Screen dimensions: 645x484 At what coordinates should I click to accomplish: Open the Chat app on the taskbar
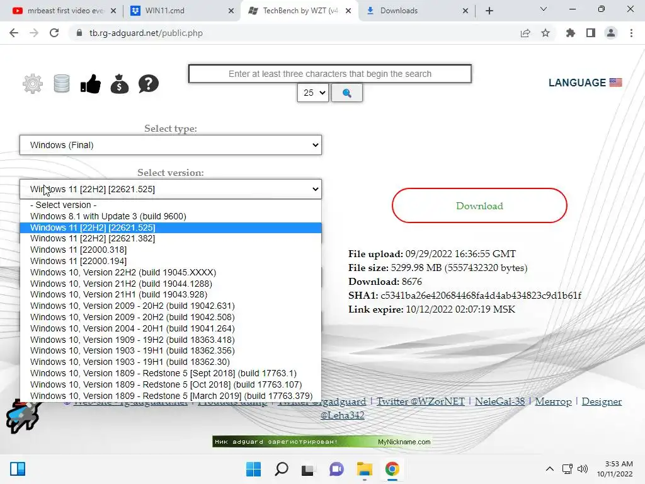click(x=336, y=469)
